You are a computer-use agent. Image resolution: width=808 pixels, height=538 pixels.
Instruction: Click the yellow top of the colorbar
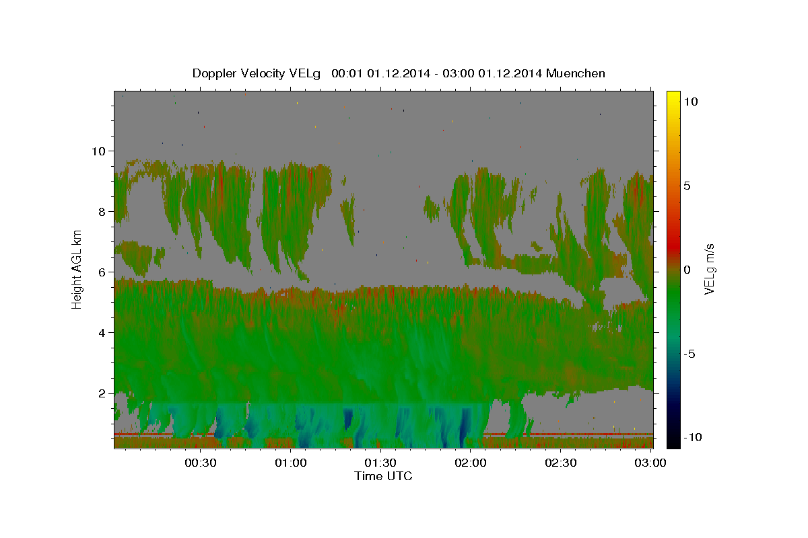(x=673, y=98)
